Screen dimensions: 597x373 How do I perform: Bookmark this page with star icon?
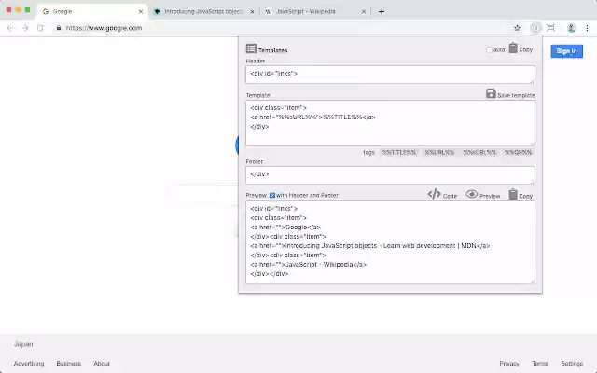(x=517, y=28)
